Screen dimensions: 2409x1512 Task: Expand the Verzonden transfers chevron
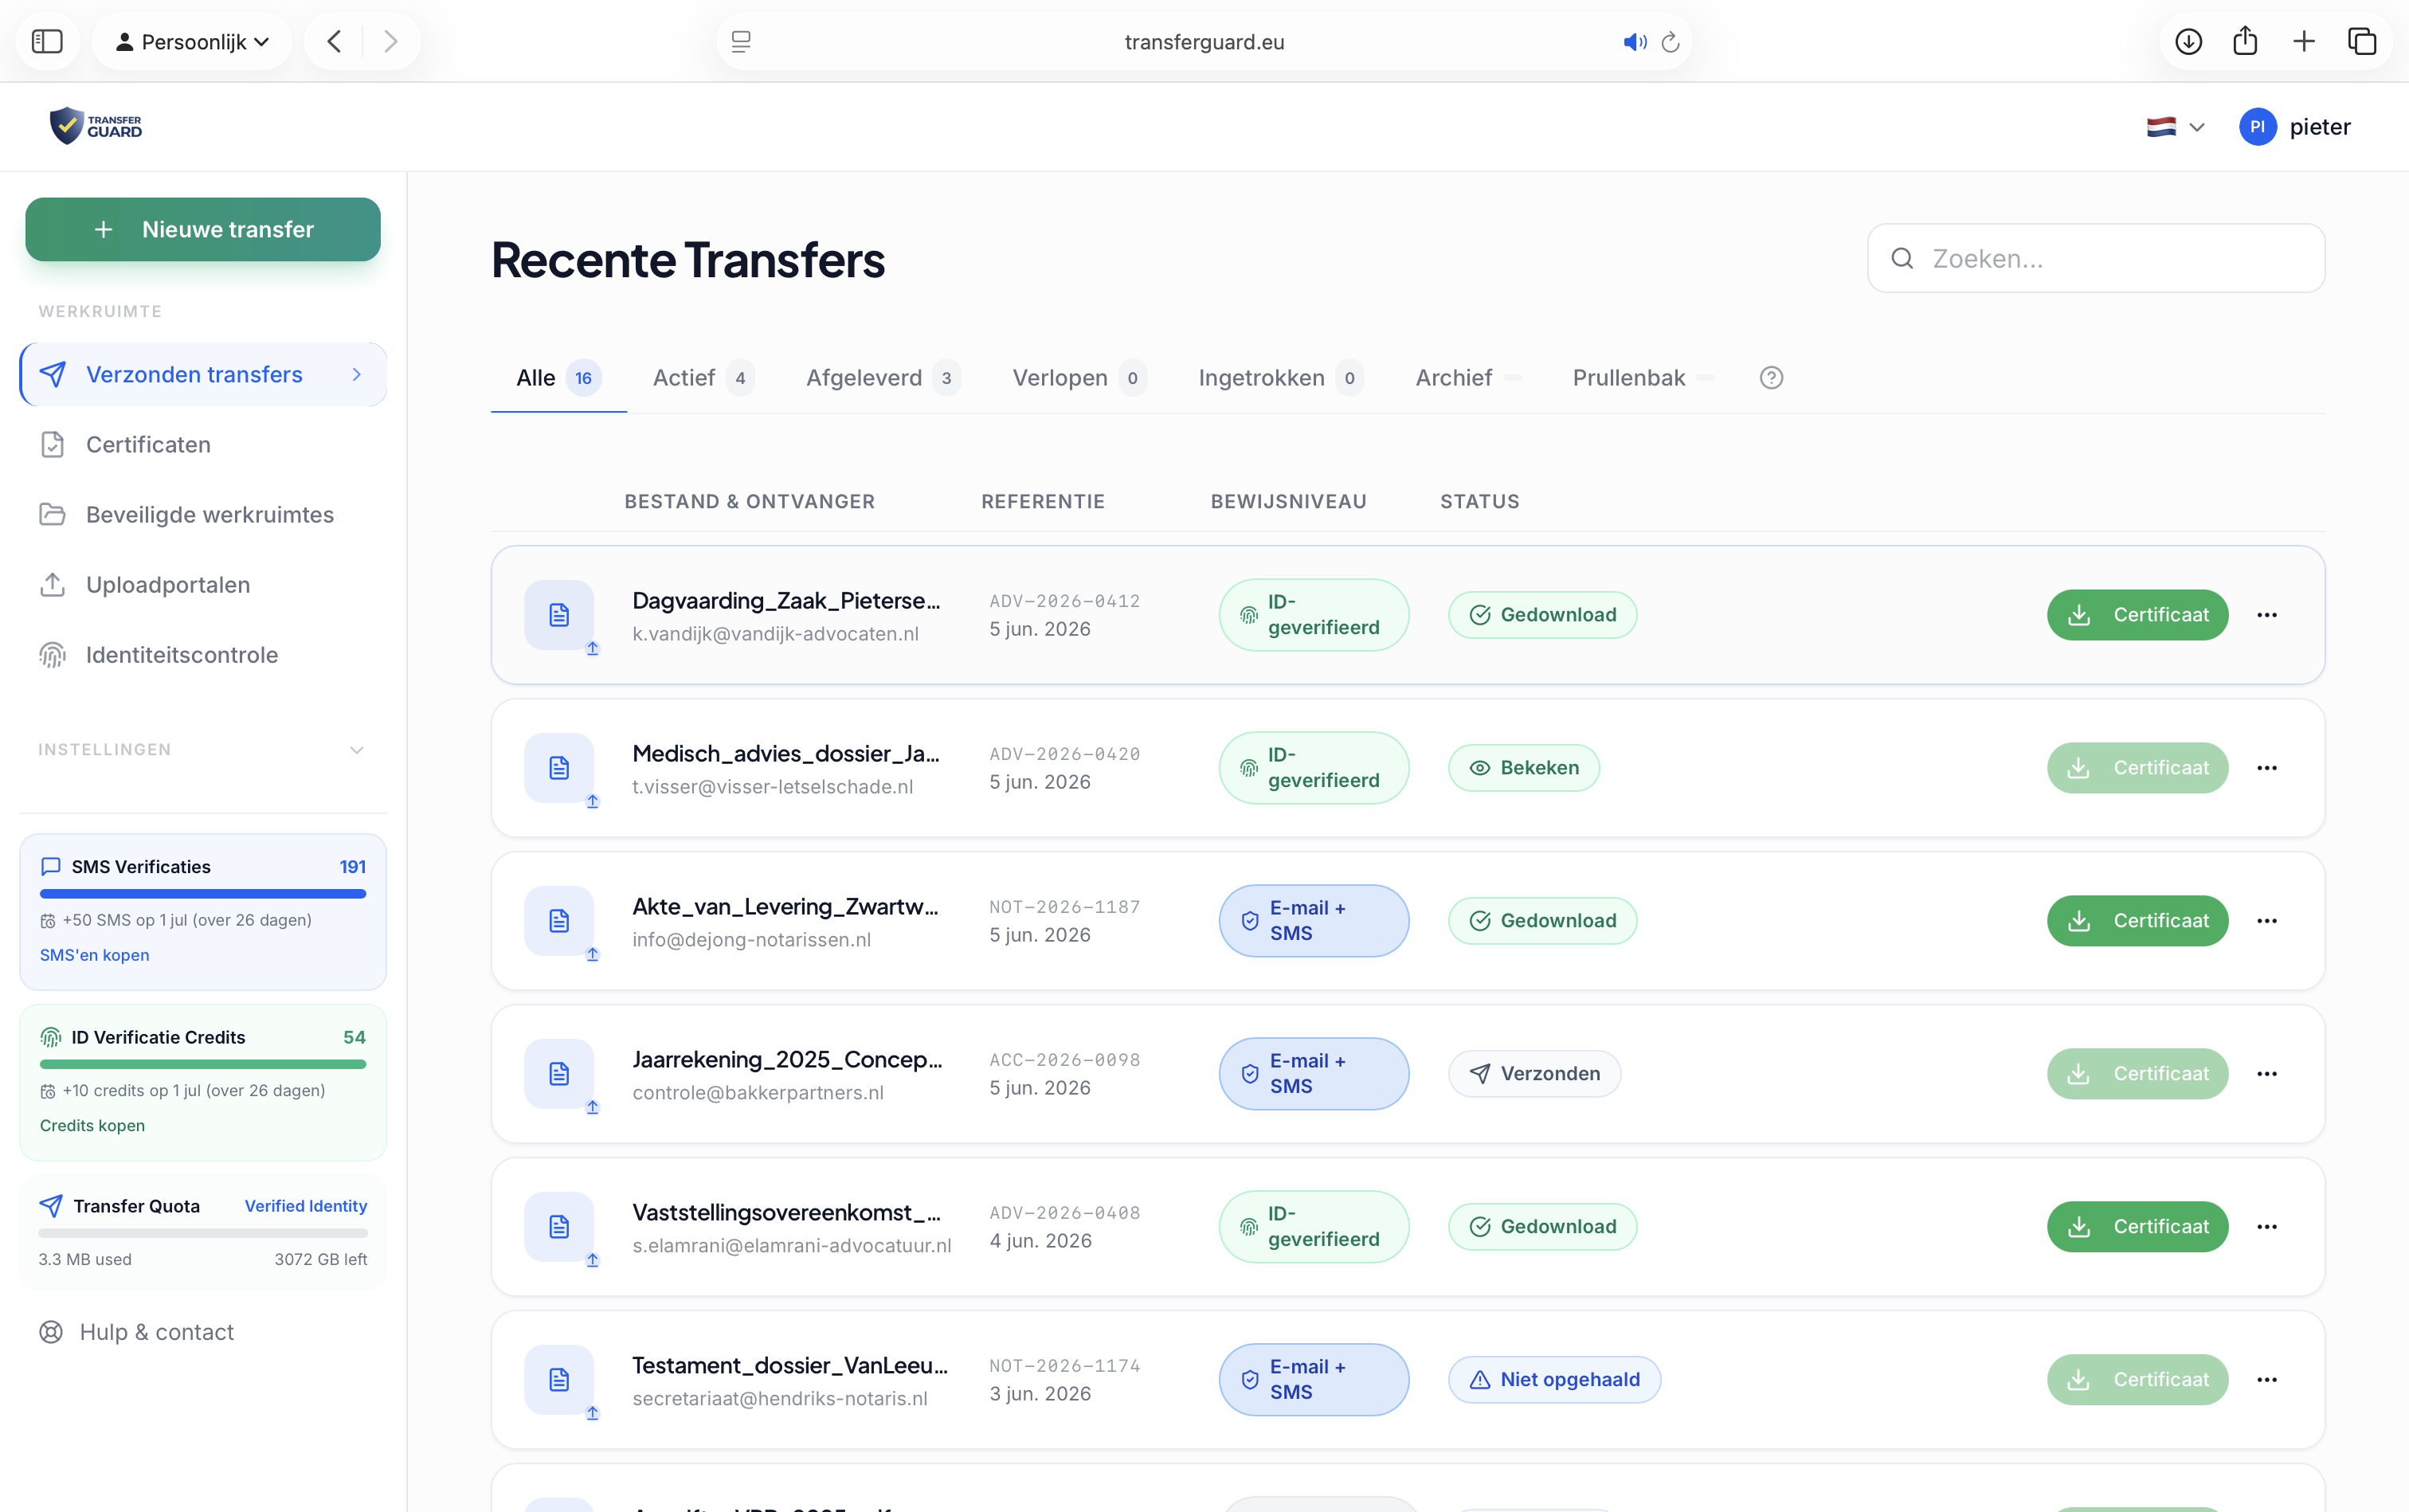click(357, 374)
